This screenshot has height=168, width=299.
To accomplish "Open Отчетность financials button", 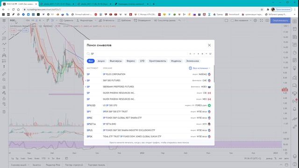I will [107, 21].
